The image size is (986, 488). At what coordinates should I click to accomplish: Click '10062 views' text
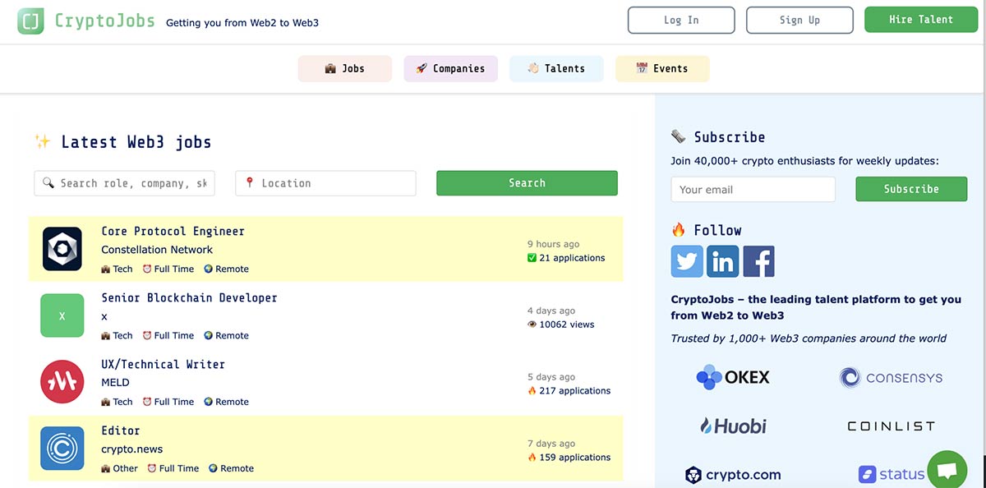pos(567,325)
